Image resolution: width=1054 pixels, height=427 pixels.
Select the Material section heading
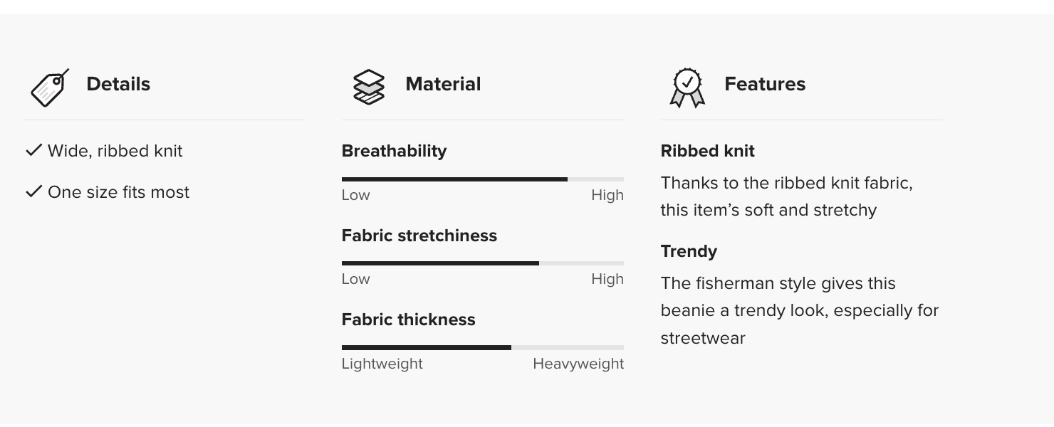tap(443, 84)
